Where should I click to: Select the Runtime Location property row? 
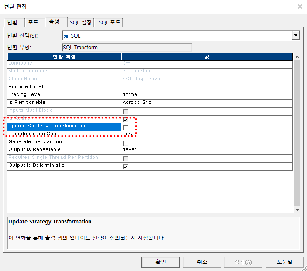click(x=64, y=88)
